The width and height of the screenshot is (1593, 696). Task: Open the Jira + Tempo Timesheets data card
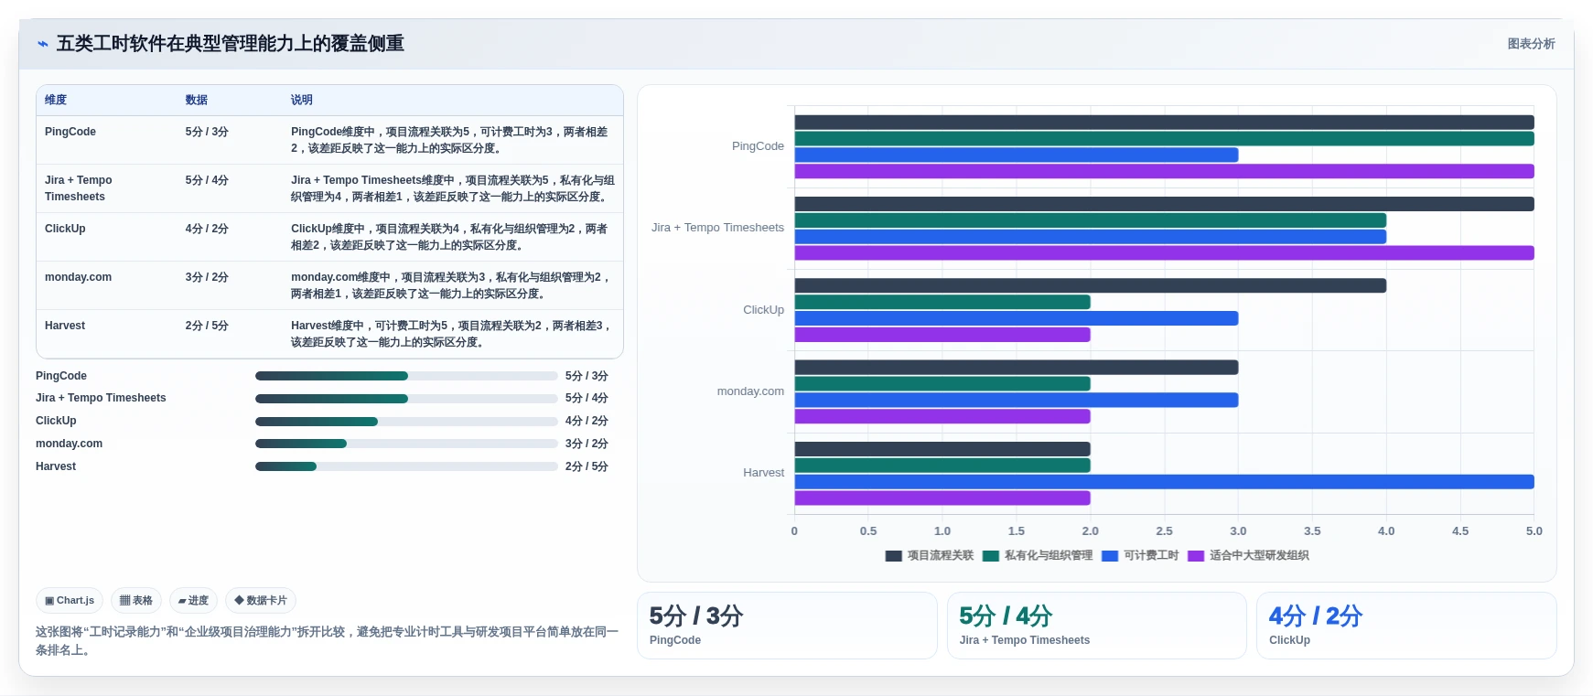tap(1096, 626)
